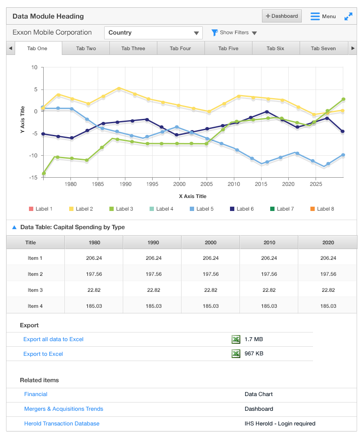Click the 2000 column header

211,243
